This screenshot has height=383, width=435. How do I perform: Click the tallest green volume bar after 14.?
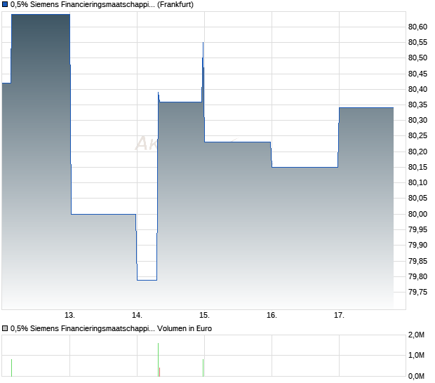158,360
